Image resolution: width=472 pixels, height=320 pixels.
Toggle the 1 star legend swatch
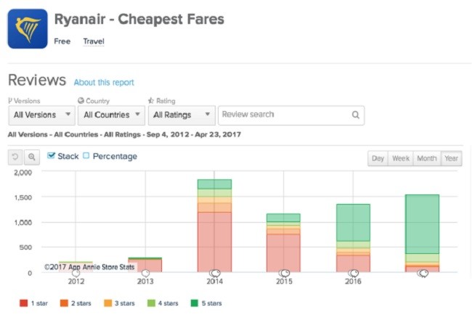[x=23, y=303]
